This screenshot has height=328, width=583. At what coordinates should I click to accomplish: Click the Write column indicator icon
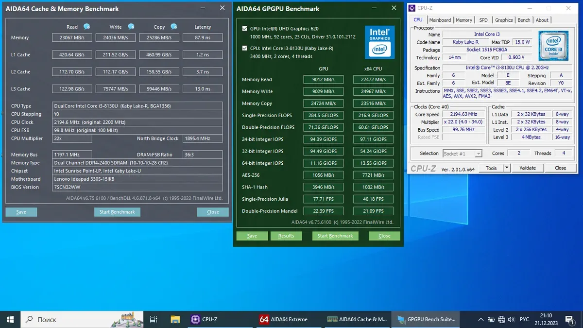[x=131, y=27]
